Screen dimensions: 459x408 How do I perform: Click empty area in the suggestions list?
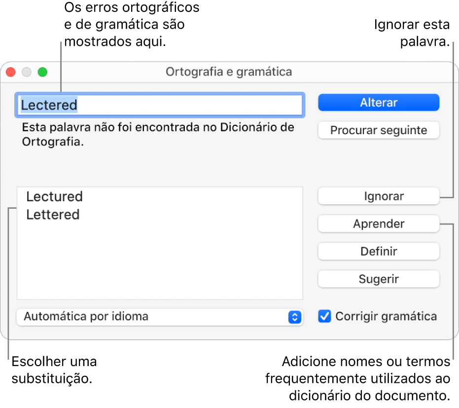click(160, 261)
